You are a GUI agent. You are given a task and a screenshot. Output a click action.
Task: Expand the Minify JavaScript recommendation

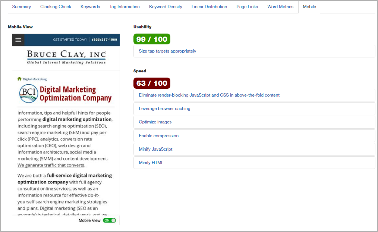[254, 149]
